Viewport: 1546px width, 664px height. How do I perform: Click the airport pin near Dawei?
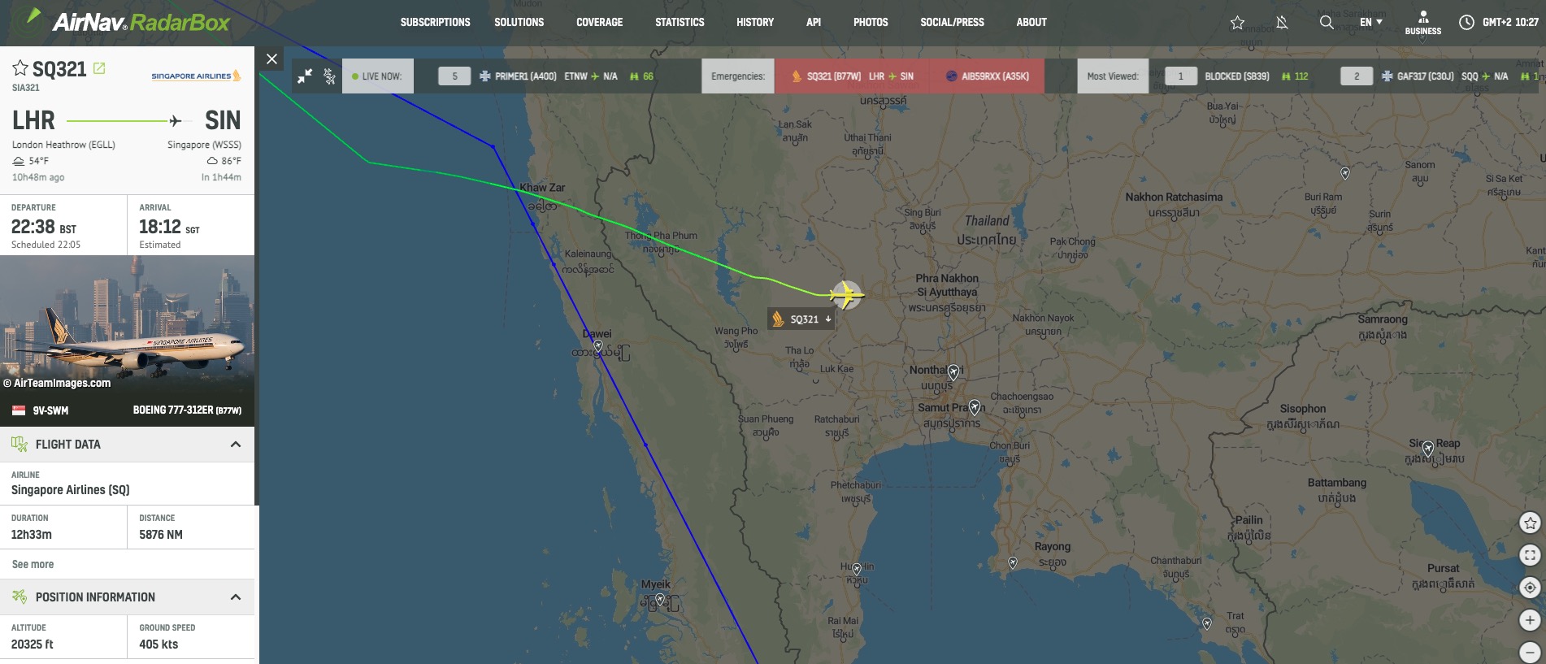[598, 346]
